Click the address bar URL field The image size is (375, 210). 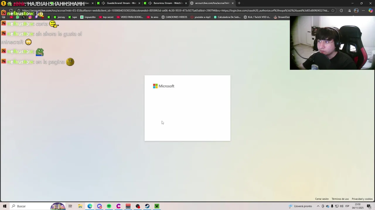point(176,10)
